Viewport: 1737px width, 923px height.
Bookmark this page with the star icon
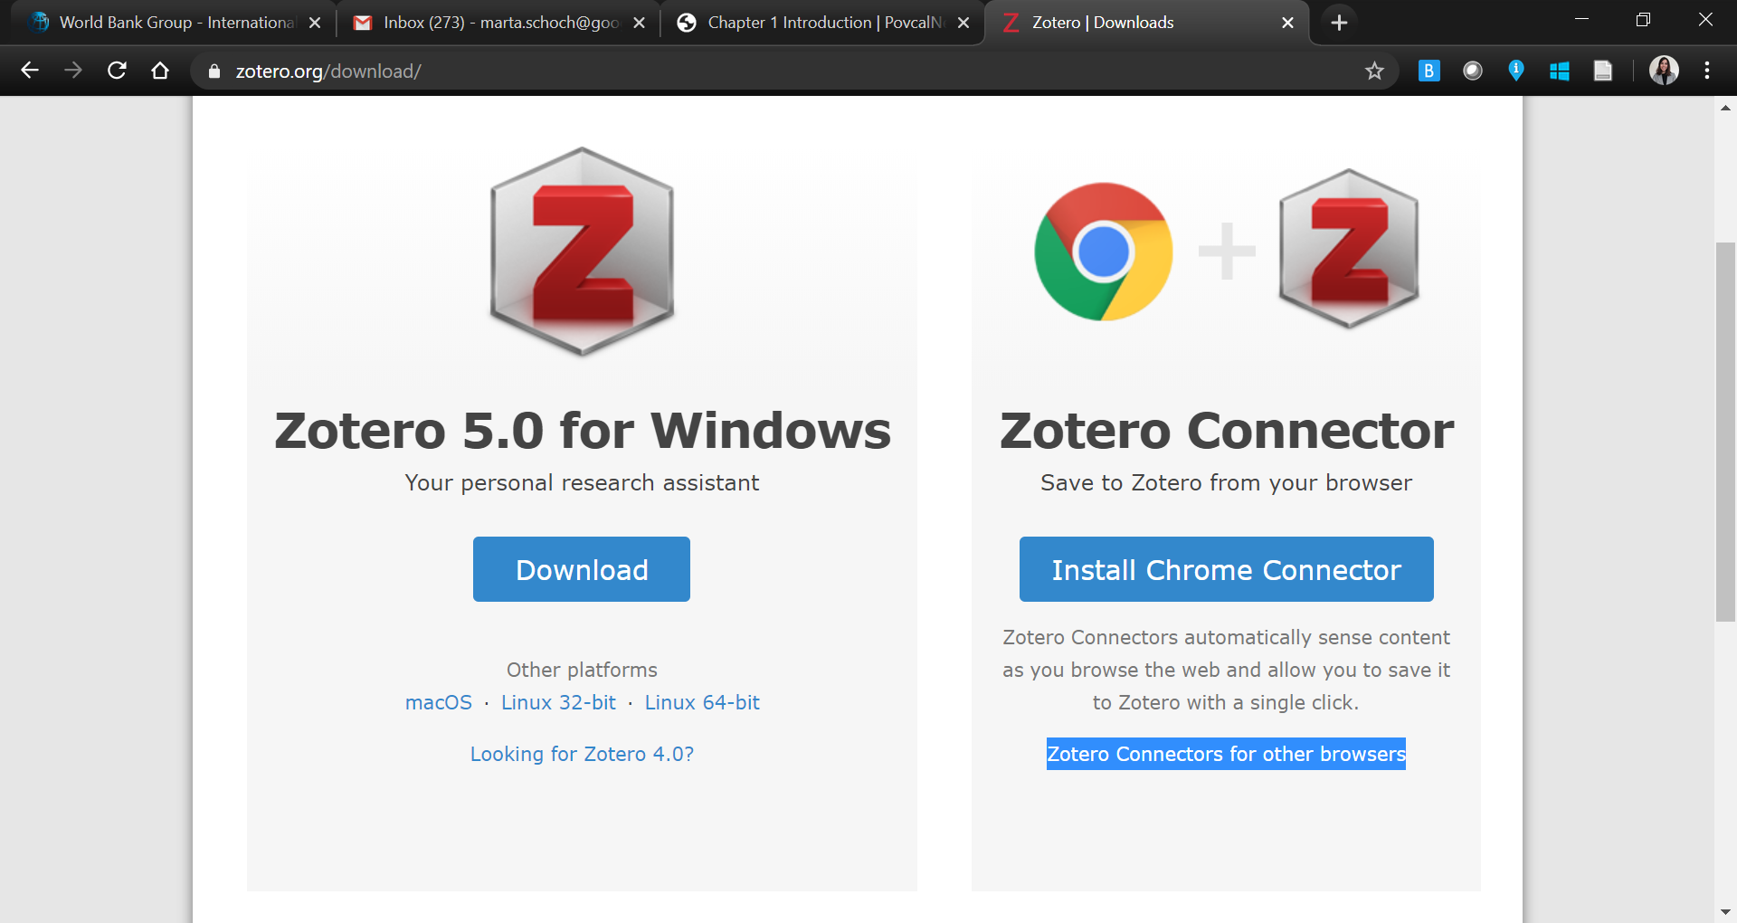(x=1374, y=71)
